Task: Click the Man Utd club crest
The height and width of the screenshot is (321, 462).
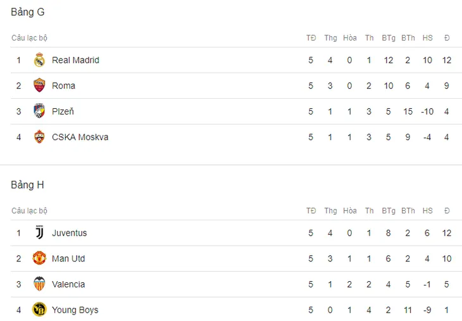Action: 39,258
